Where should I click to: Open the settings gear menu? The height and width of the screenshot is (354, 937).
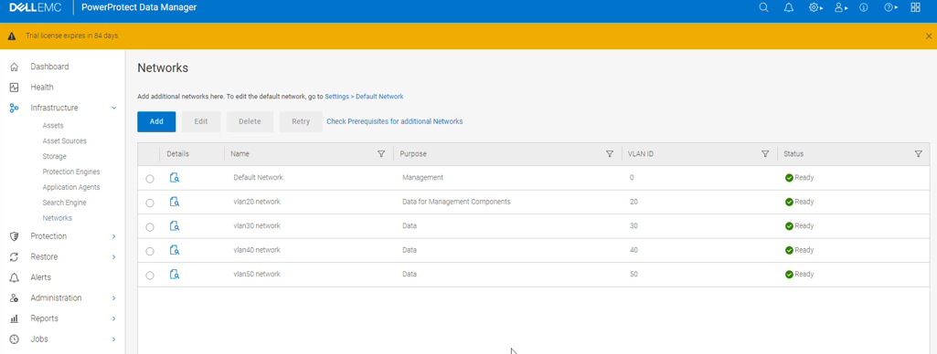click(x=815, y=7)
